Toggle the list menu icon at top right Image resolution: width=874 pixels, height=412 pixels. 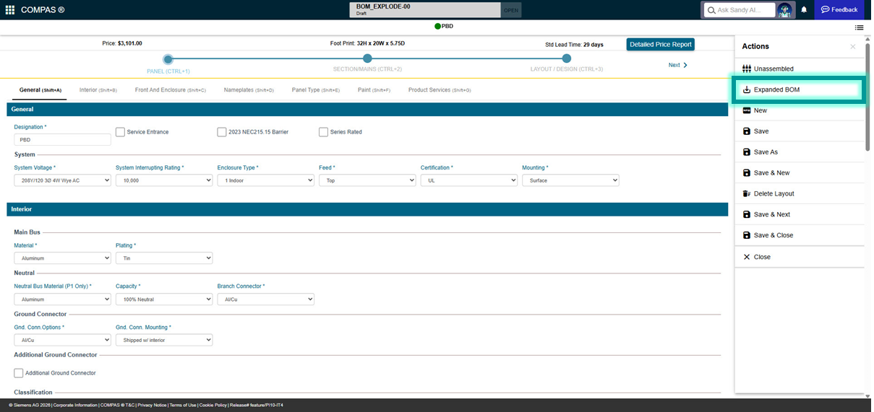click(859, 27)
